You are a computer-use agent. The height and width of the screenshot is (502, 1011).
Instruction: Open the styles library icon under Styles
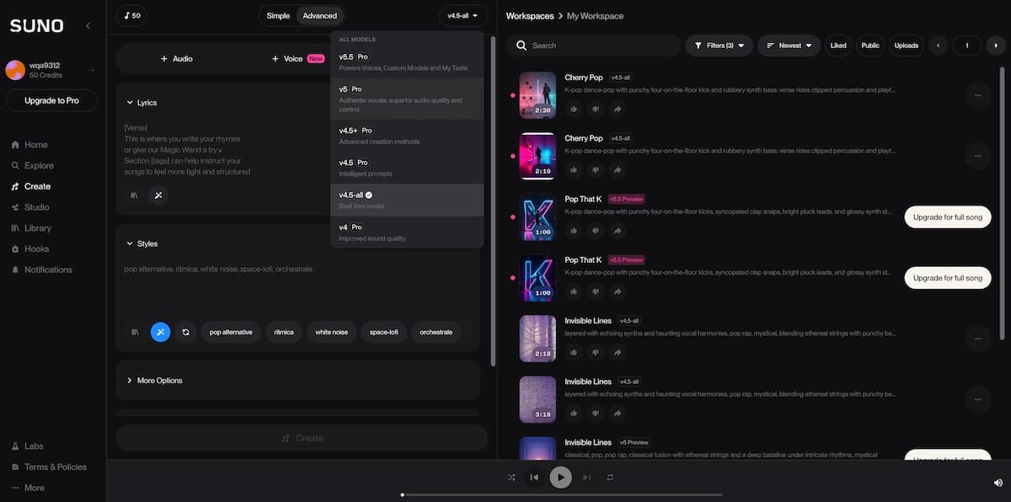tap(134, 332)
